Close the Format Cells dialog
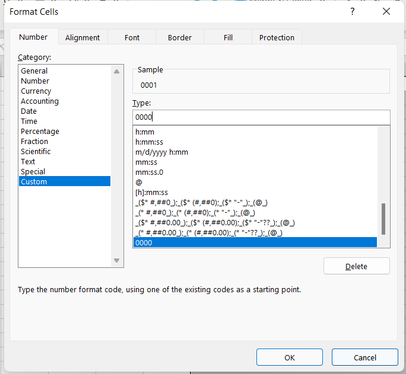Screen dimensions: 406x374 coord(386,11)
